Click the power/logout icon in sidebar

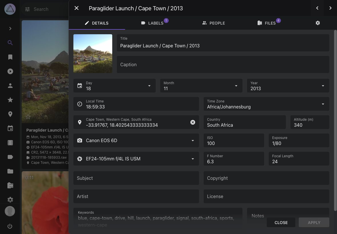[10, 226]
